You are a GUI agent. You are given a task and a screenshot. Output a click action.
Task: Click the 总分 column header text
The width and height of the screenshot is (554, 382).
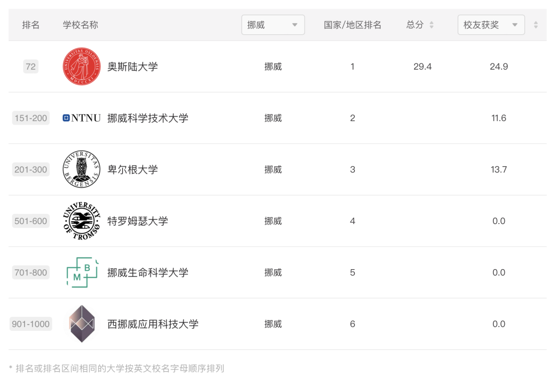(415, 25)
